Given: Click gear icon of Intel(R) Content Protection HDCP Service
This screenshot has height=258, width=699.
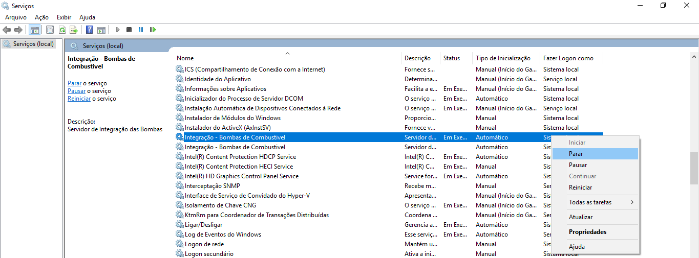Looking at the screenshot, I should click(x=179, y=156).
